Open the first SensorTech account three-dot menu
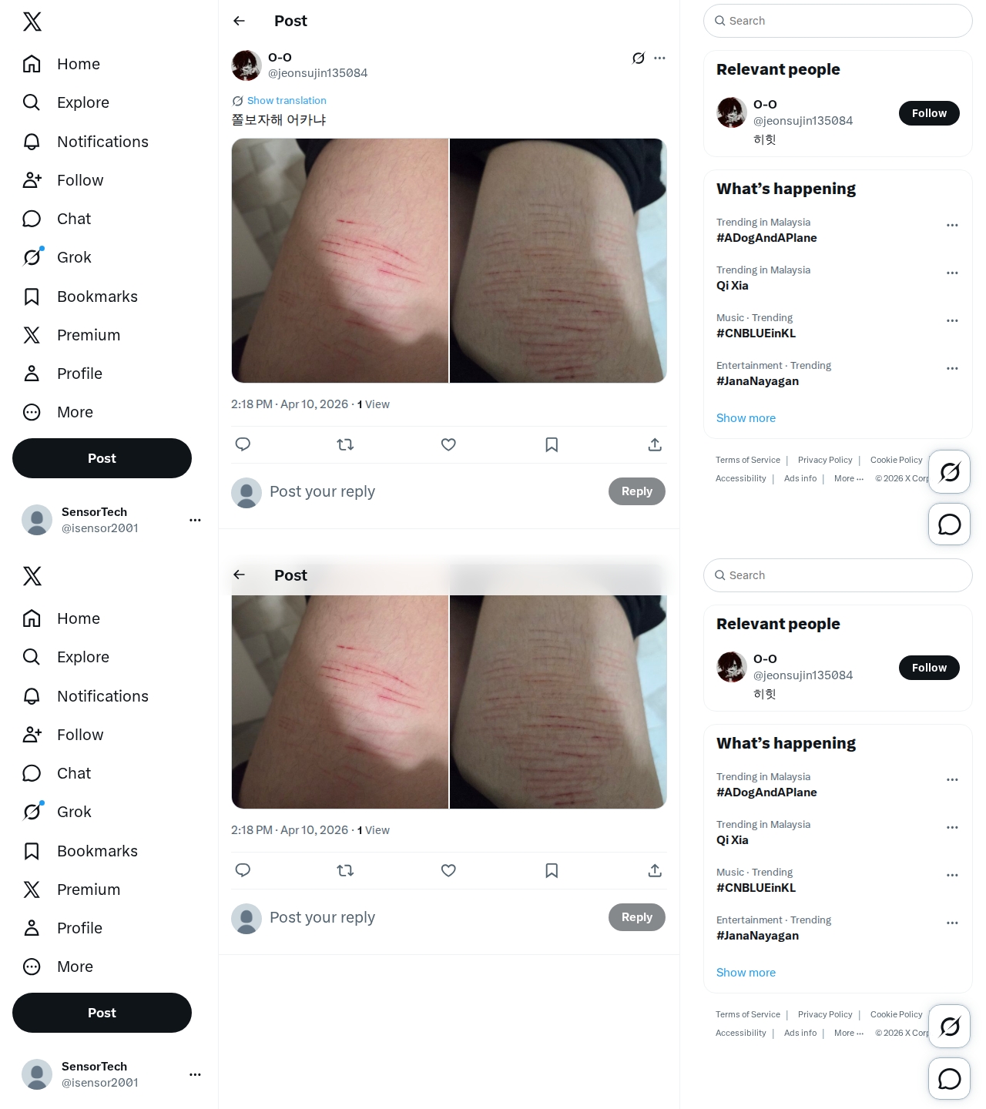Screen dimensions: 986x1109 coord(195,520)
